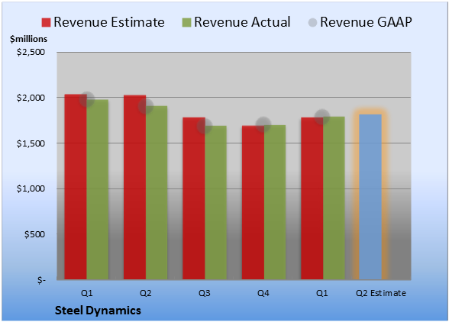Click the "Q3" category label
Image resolution: width=449 pixels, height=322 pixels.
205,293
